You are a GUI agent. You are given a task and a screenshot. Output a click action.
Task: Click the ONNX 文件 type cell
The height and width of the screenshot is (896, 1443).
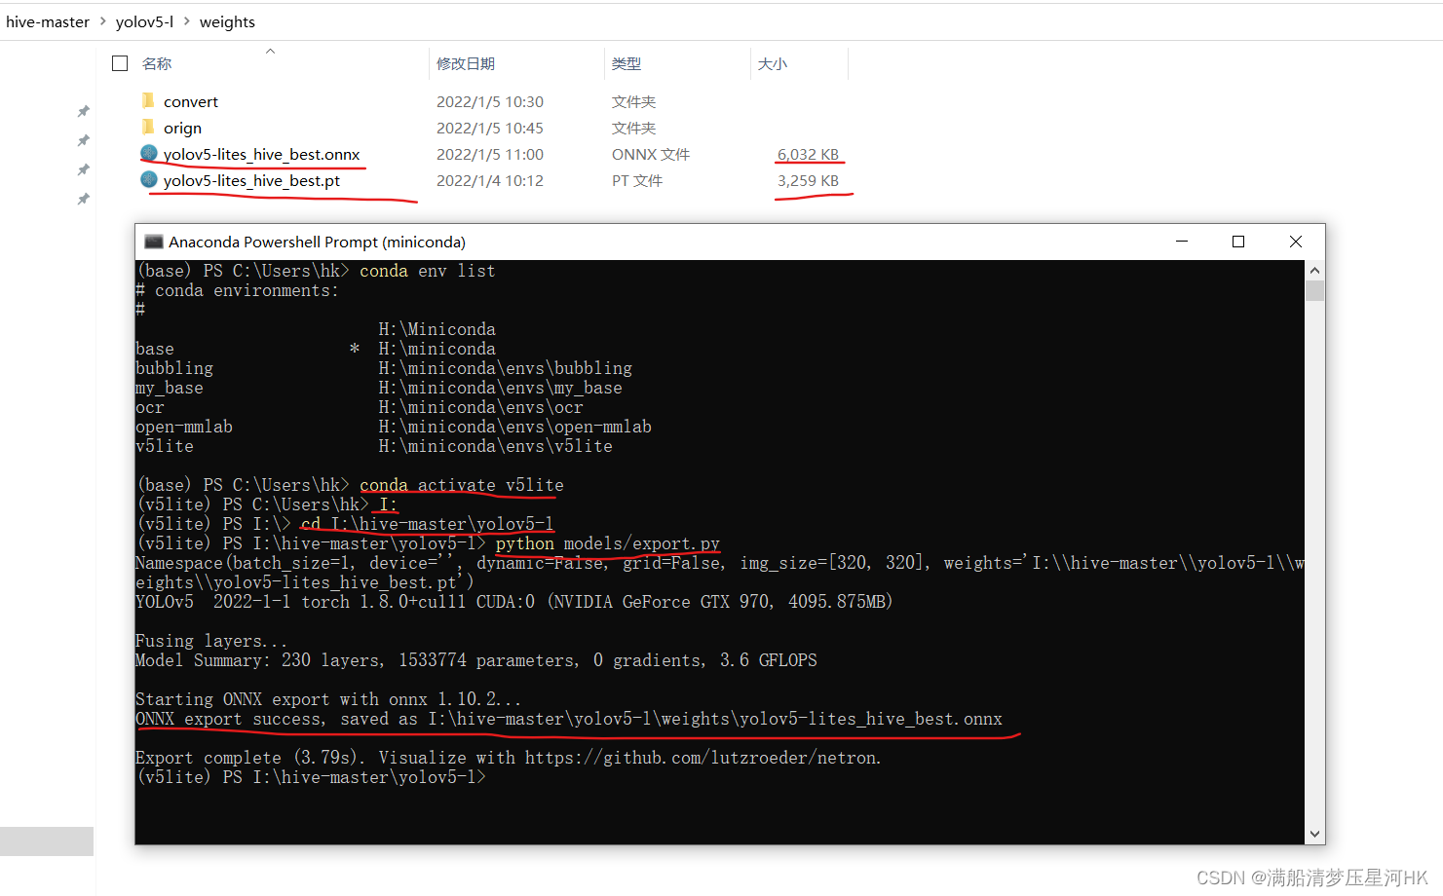tap(651, 154)
